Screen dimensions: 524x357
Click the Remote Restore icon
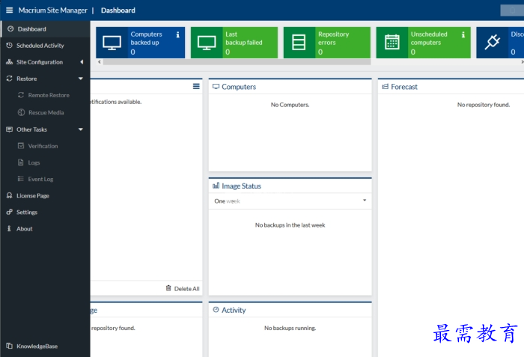point(21,95)
